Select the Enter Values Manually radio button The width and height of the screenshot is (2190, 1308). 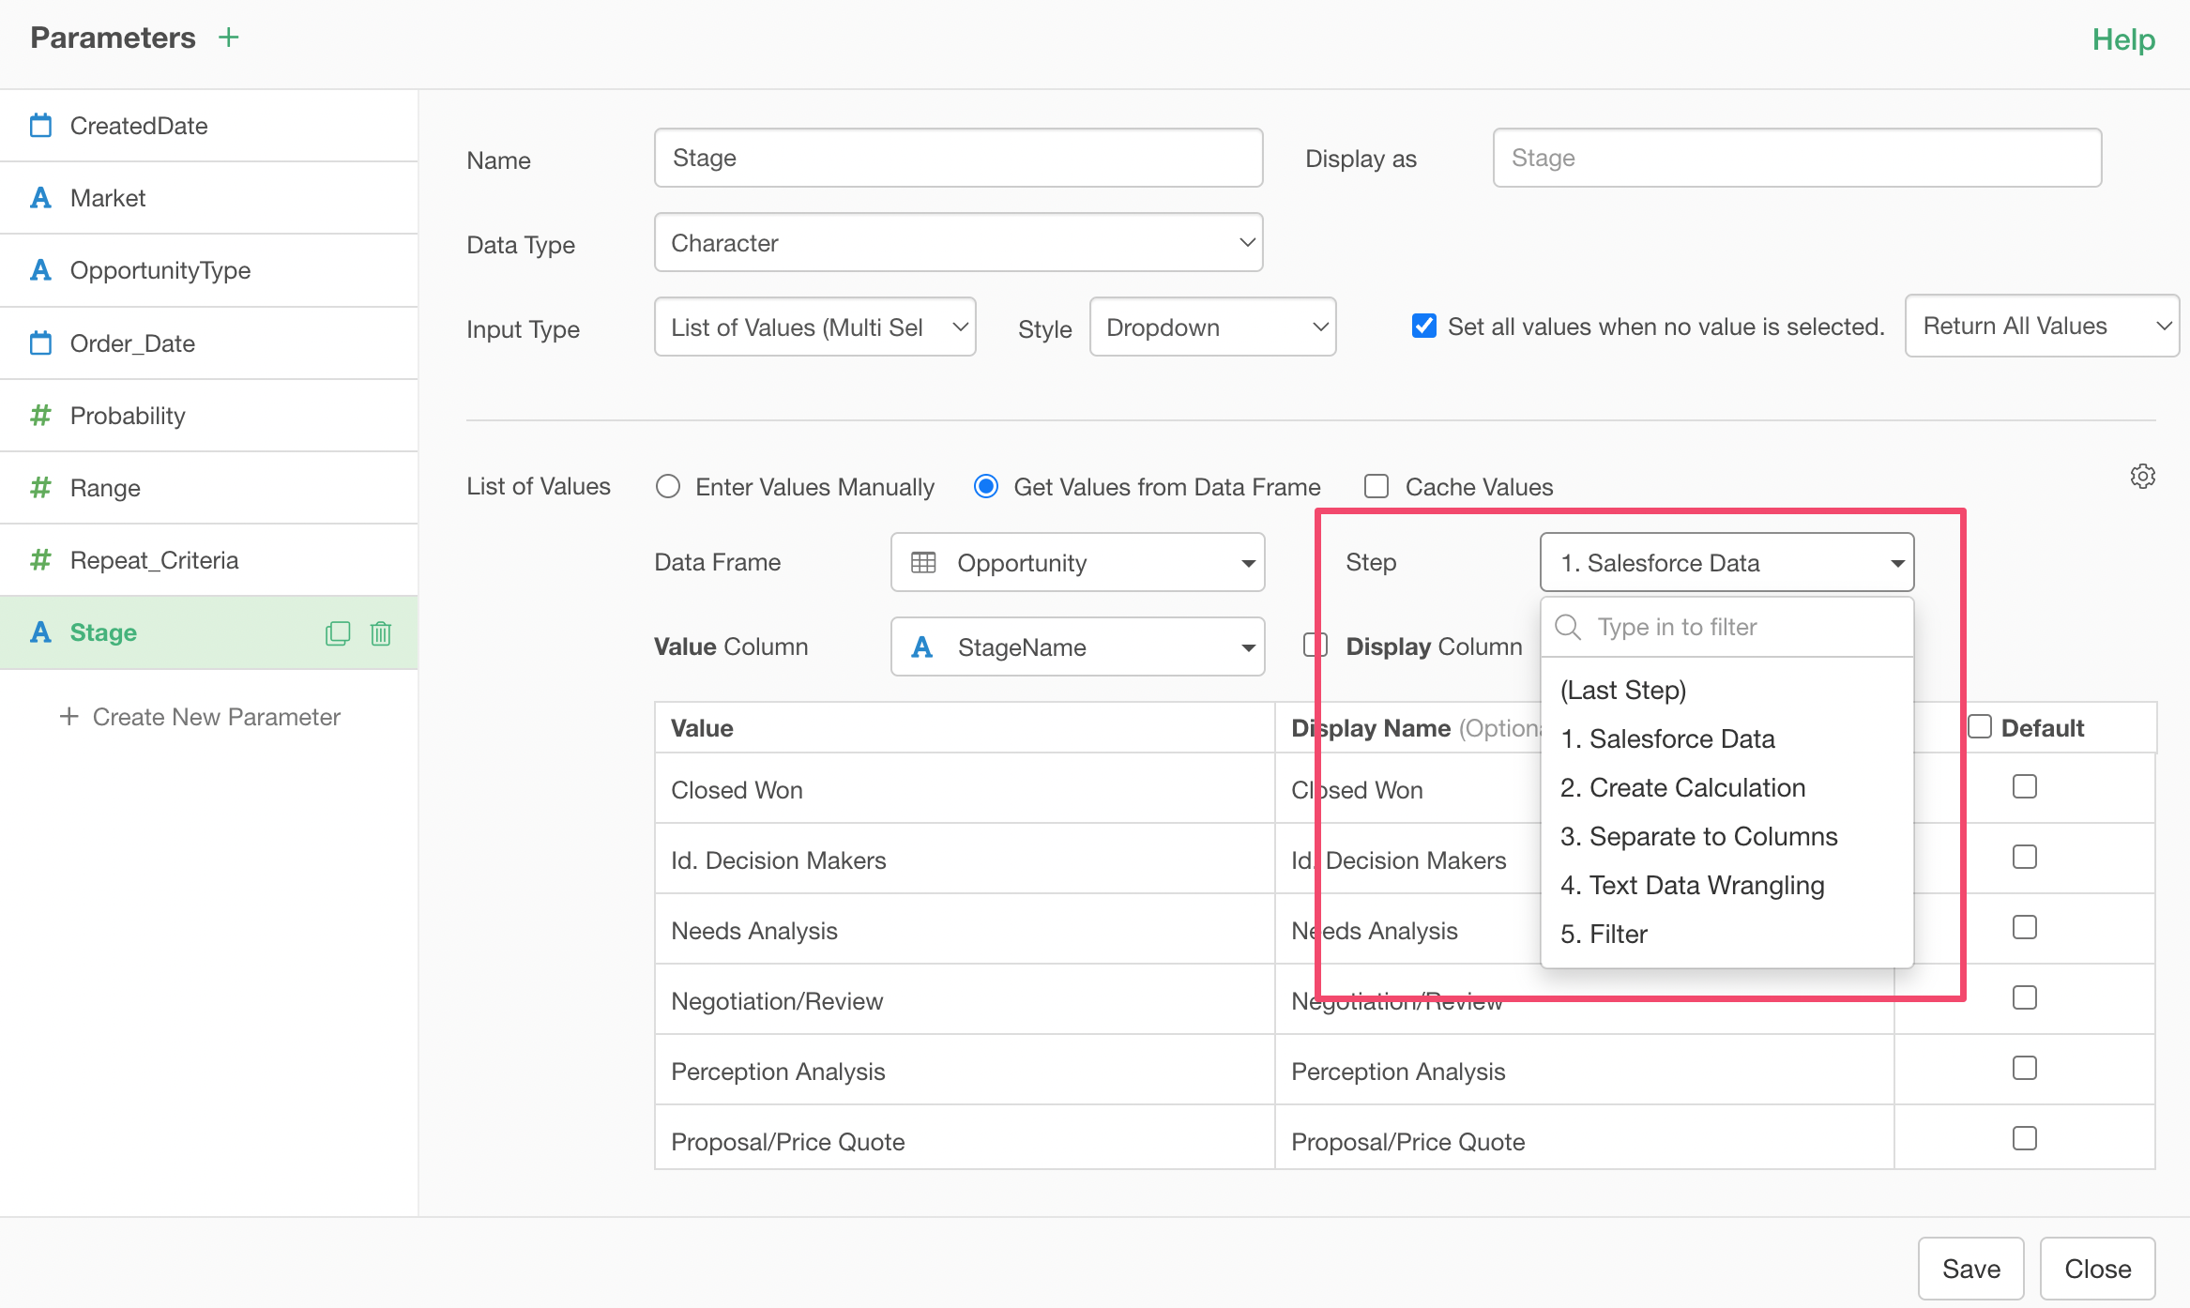[668, 486]
